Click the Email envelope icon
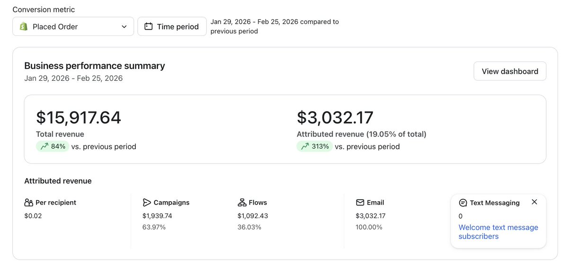Image resolution: width=568 pixels, height=264 pixels. pyautogui.click(x=360, y=203)
